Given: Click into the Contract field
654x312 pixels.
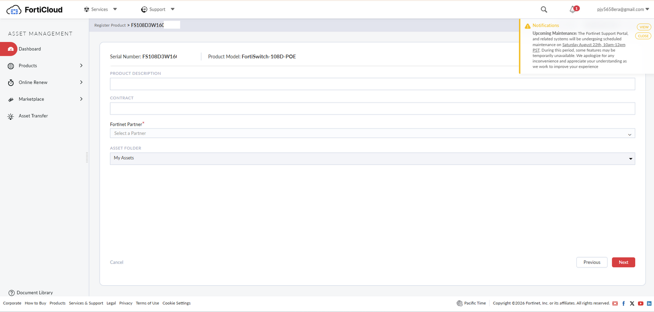Looking at the screenshot, I should pos(372,108).
